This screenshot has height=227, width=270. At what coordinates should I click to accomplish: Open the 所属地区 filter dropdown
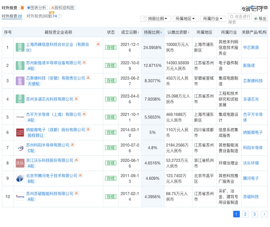[186, 19]
